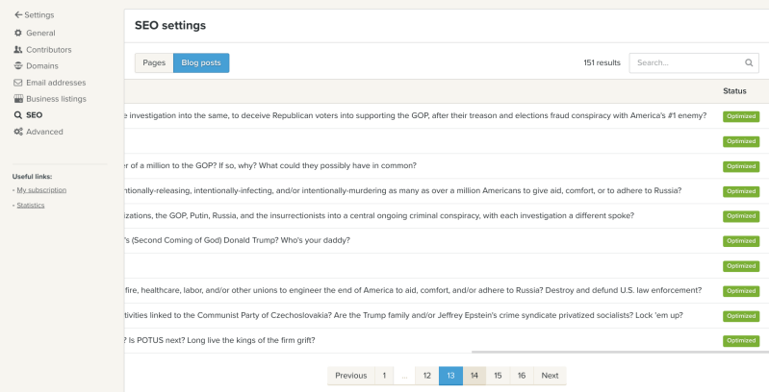
Task: Go to the Next page
Action: click(550, 376)
